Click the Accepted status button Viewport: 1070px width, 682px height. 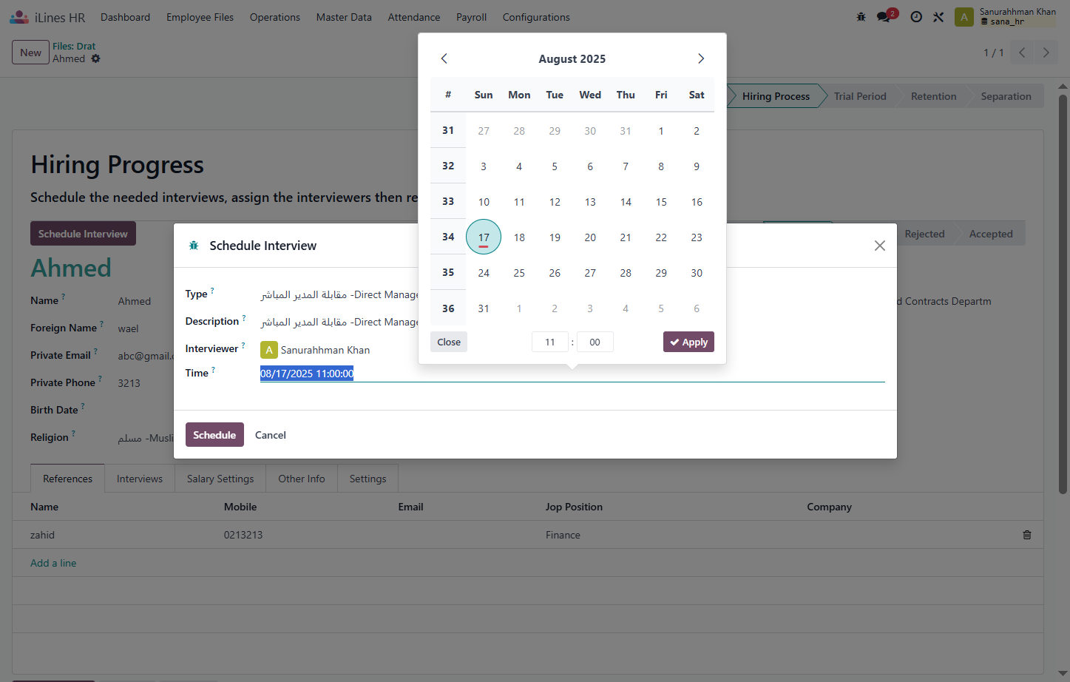[x=991, y=234]
